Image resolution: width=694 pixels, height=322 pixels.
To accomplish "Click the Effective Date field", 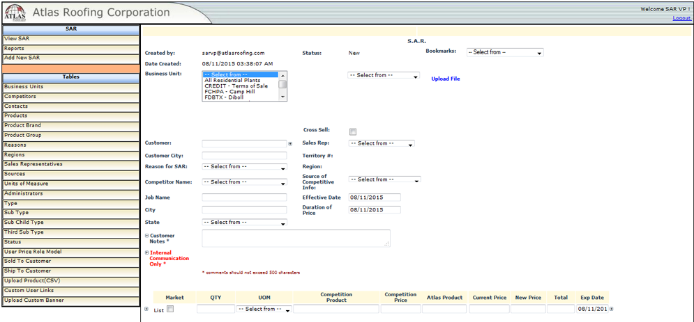I will (375, 198).
